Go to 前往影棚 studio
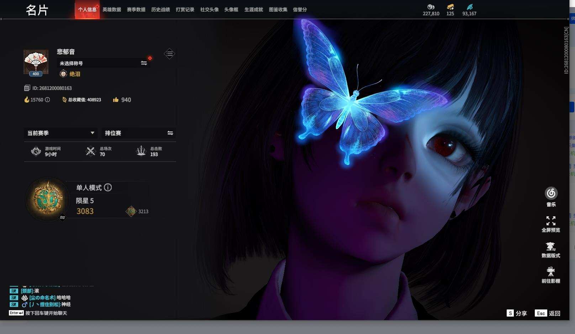The height and width of the screenshot is (334, 575). (x=551, y=275)
